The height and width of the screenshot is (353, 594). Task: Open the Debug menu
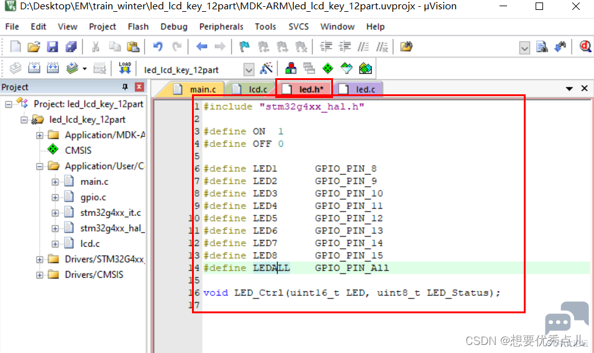point(174,27)
